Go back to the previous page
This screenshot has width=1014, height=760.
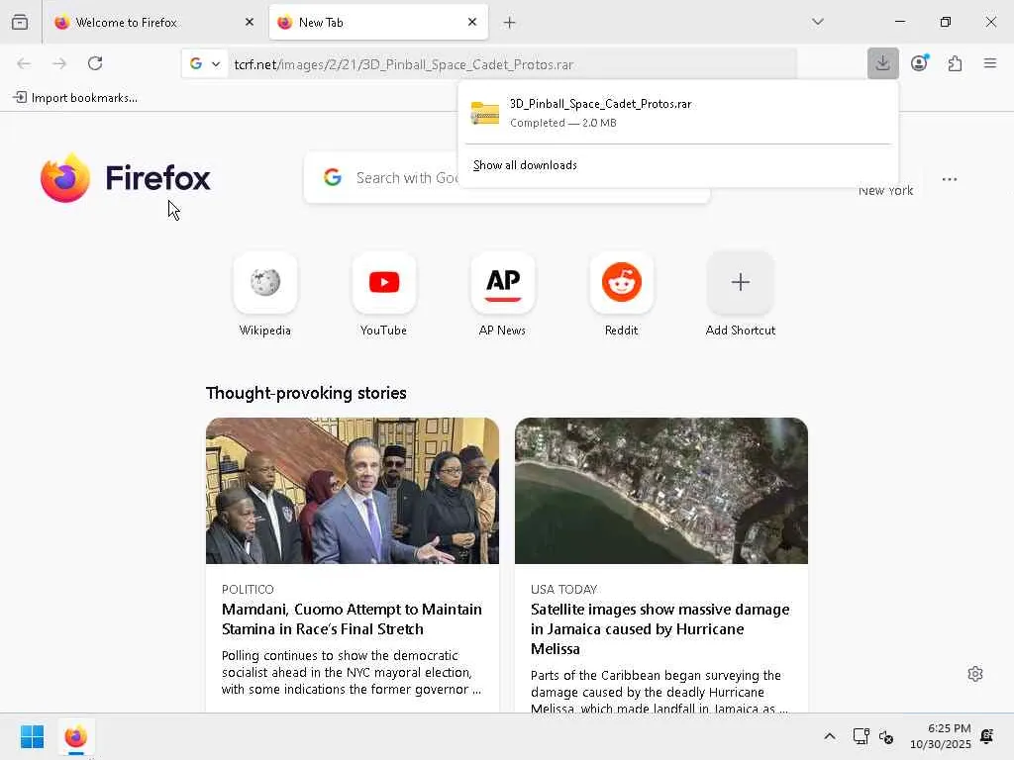tap(24, 63)
